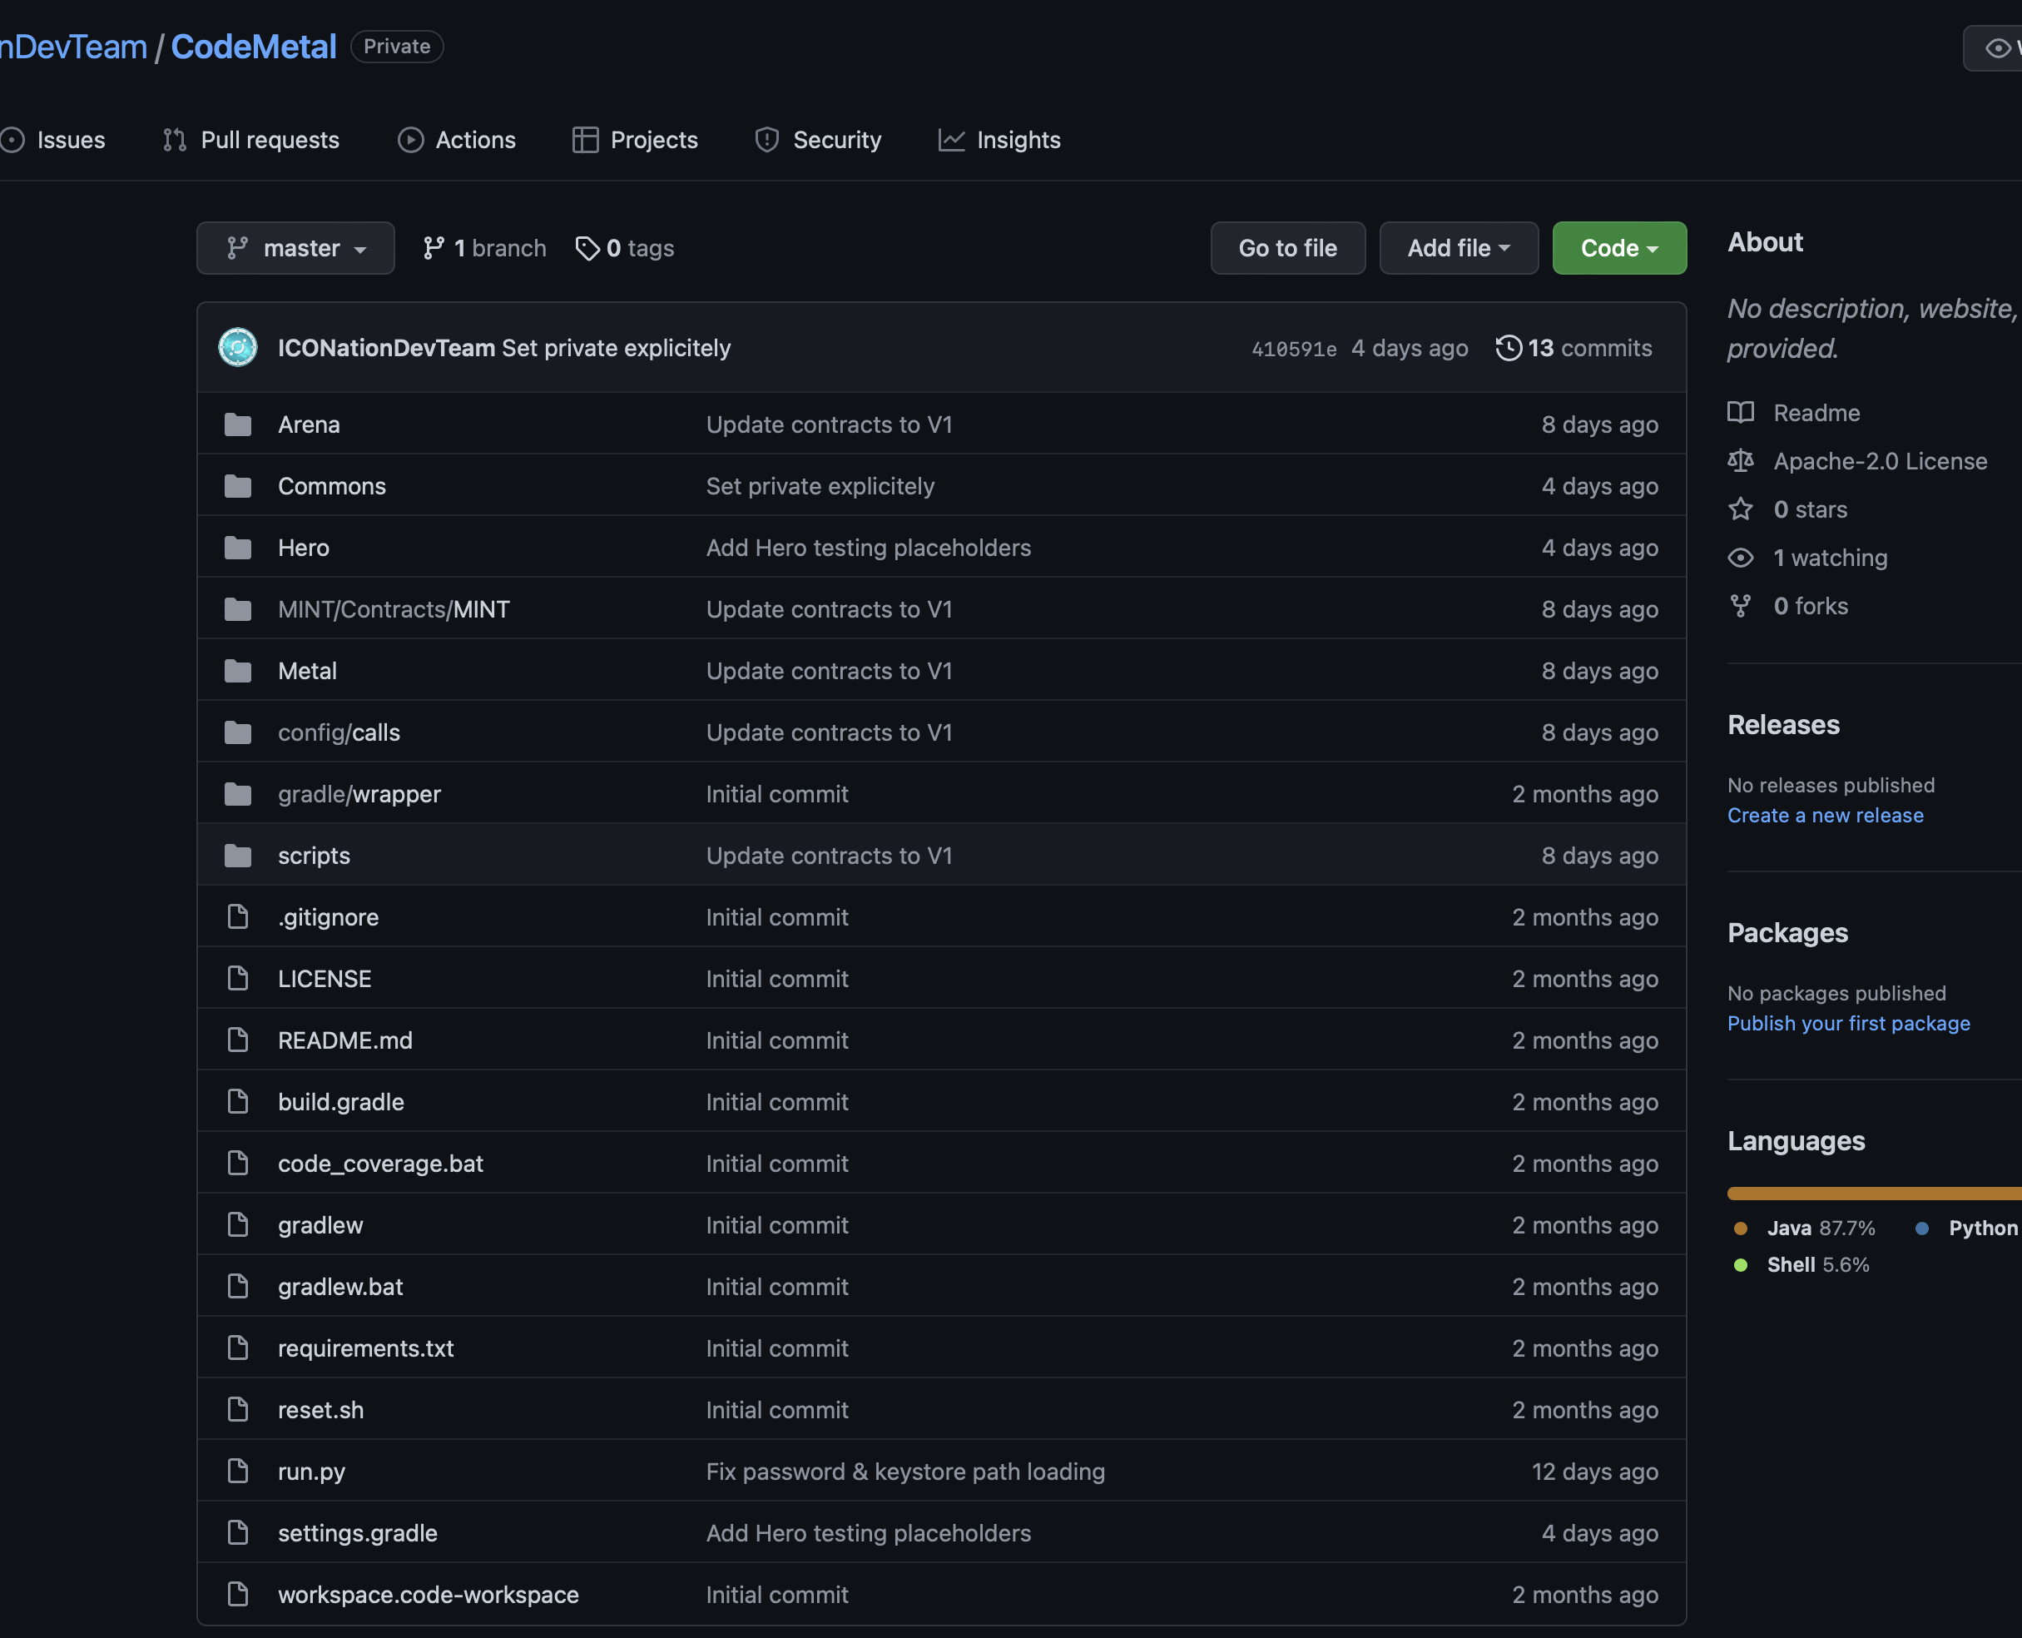Click the Java languages bar segment
Viewport: 2022px width, 1638px height.
coord(1867,1194)
